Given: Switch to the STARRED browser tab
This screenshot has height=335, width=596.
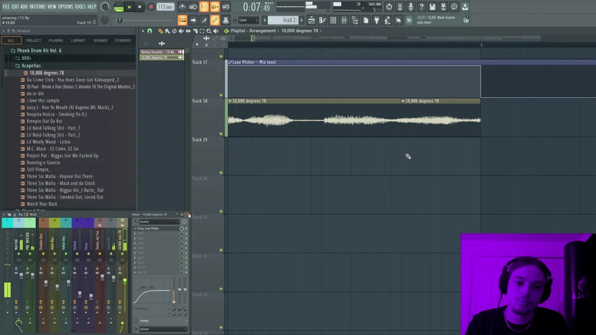Looking at the screenshot, I should (123, 40).
